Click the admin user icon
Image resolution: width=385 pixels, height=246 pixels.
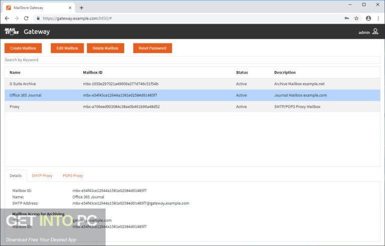375,31
